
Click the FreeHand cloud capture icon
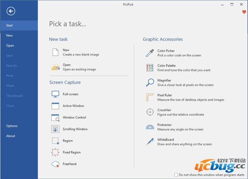(x=55, y=164)
